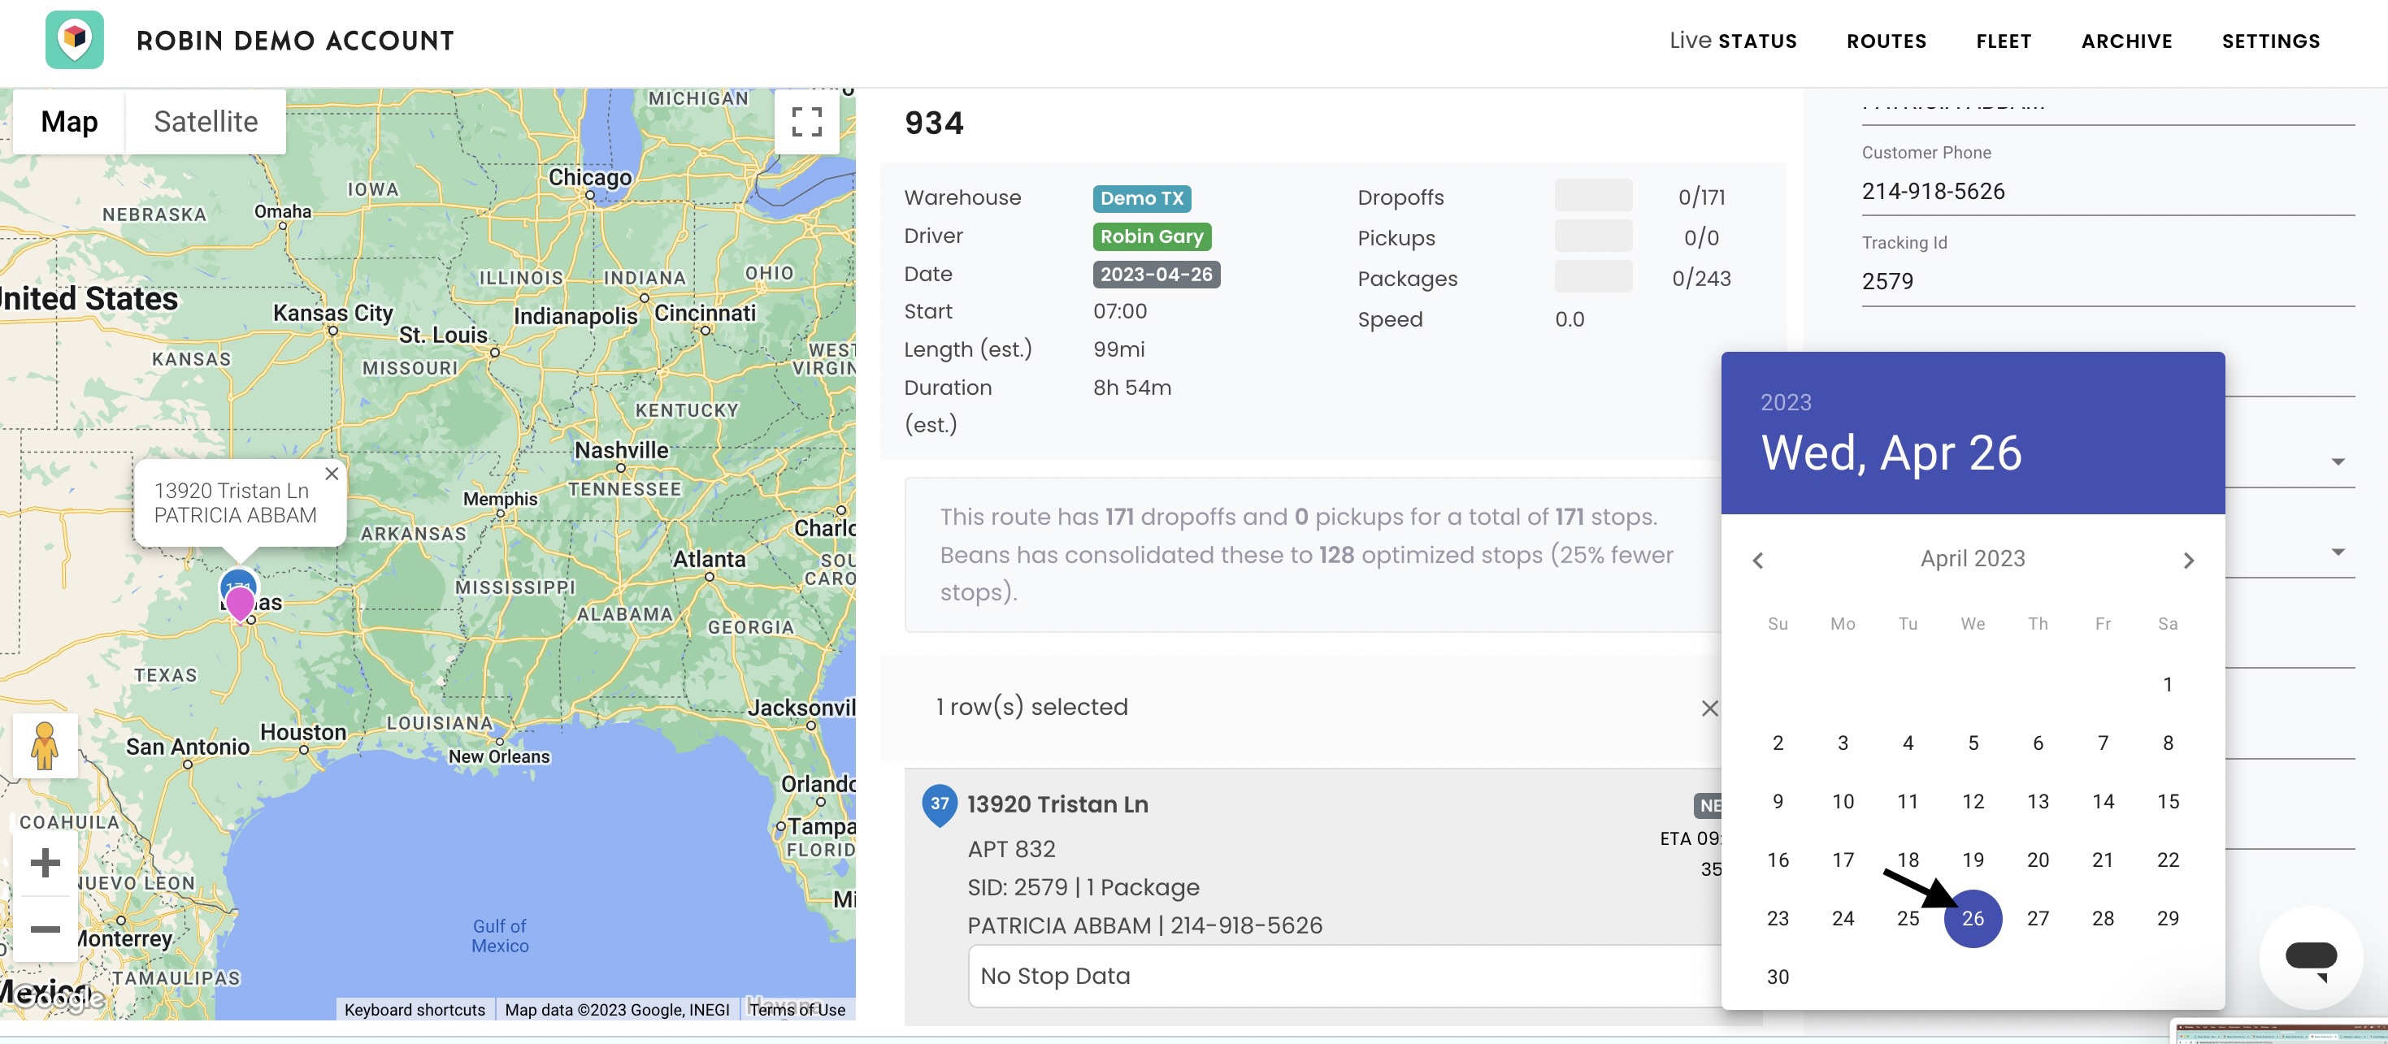Viewport: 2388px width, 1044px height.
Task: Select April 30 in calendar
Action: point(1777,977)
